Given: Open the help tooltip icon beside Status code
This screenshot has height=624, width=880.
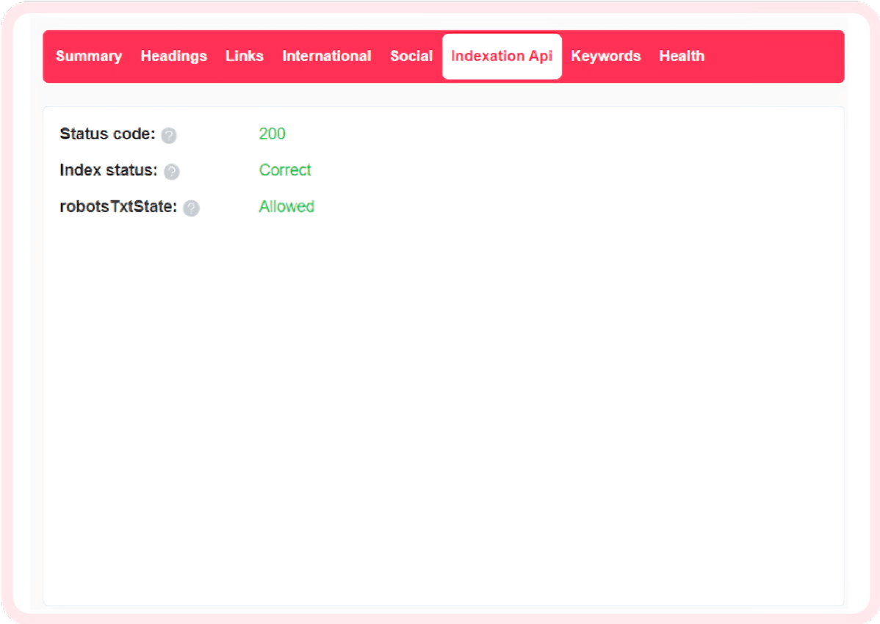Looking at the screenshot, I should tap(168, 136).
